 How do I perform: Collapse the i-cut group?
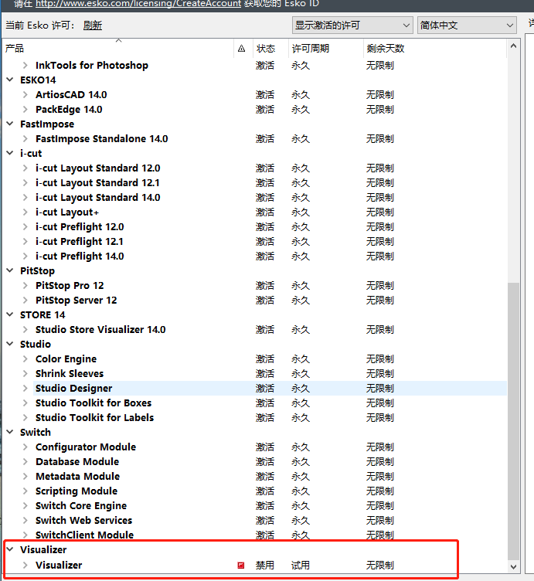pos(11,154)
